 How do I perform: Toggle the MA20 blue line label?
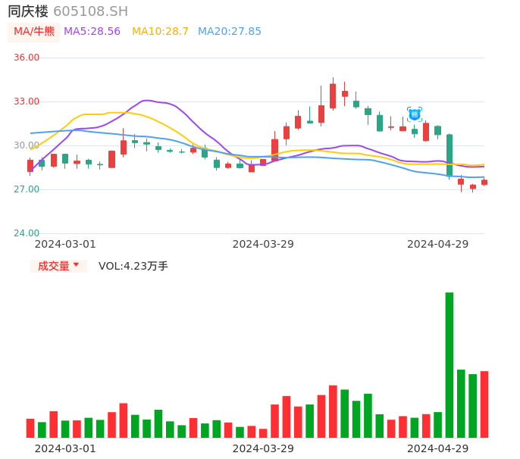(x=229, y=32)
